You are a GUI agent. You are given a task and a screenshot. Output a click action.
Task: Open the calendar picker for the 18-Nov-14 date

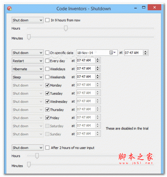tap(112, 53)
